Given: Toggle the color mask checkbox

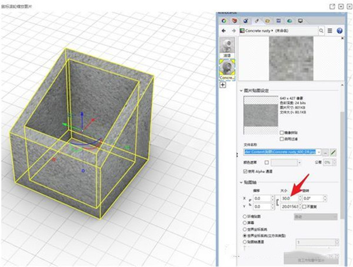Looking at the screenshot, I should coord(267,162).
